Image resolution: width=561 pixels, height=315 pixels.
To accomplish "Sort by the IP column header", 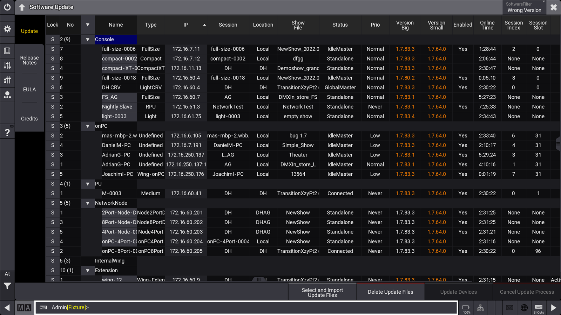I will click(186, 25).
